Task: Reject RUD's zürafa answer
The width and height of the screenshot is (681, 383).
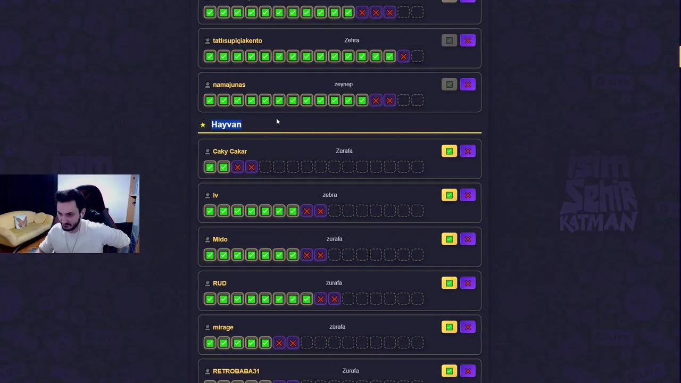Action: coord(468,283)
